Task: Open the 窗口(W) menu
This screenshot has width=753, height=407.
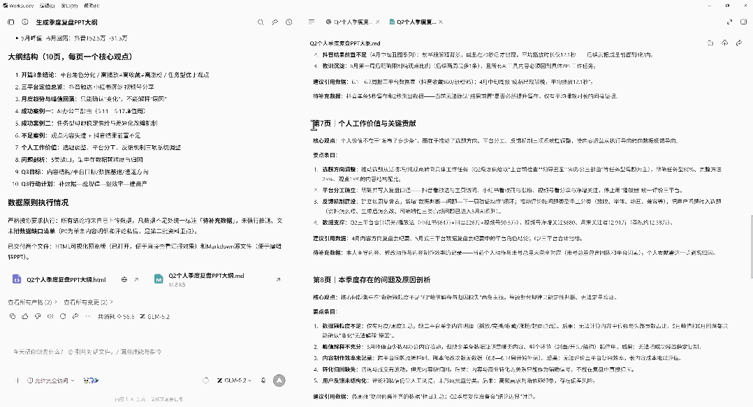Action: click(69, 6)
